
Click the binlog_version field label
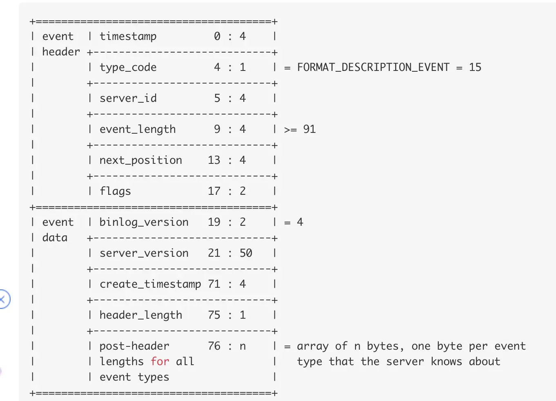point(144,223)
